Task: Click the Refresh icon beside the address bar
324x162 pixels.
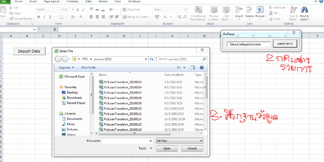Action: (152, 59)
